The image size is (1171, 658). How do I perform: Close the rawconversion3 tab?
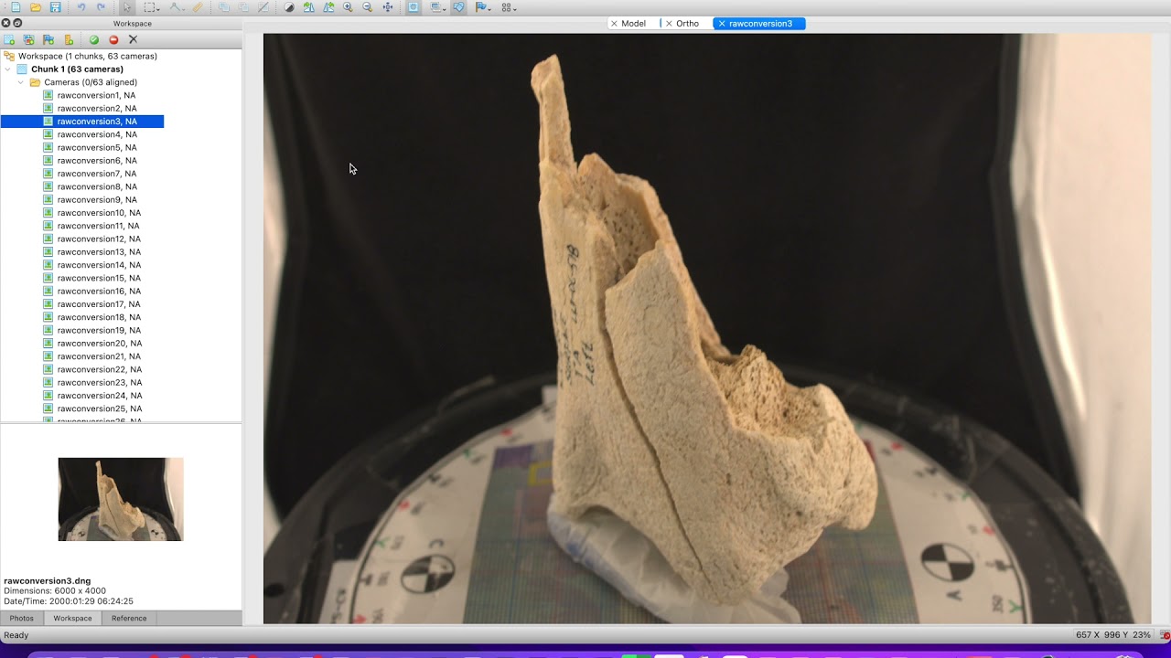tap(722, 24)
